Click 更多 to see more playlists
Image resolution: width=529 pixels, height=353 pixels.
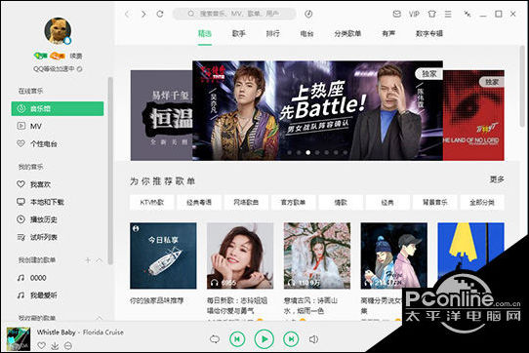pyautogui.click(x=497, y=179)
